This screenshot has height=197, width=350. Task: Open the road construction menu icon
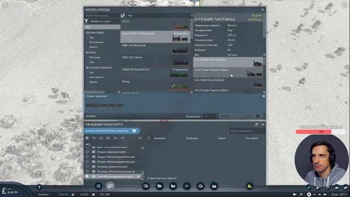(146, 186)
